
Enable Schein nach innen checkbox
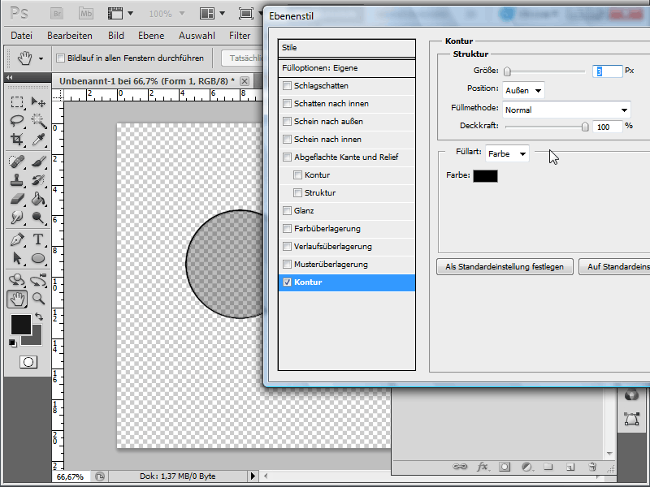point(287,139)
